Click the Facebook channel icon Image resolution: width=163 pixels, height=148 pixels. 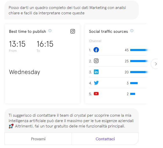point(96,50)
